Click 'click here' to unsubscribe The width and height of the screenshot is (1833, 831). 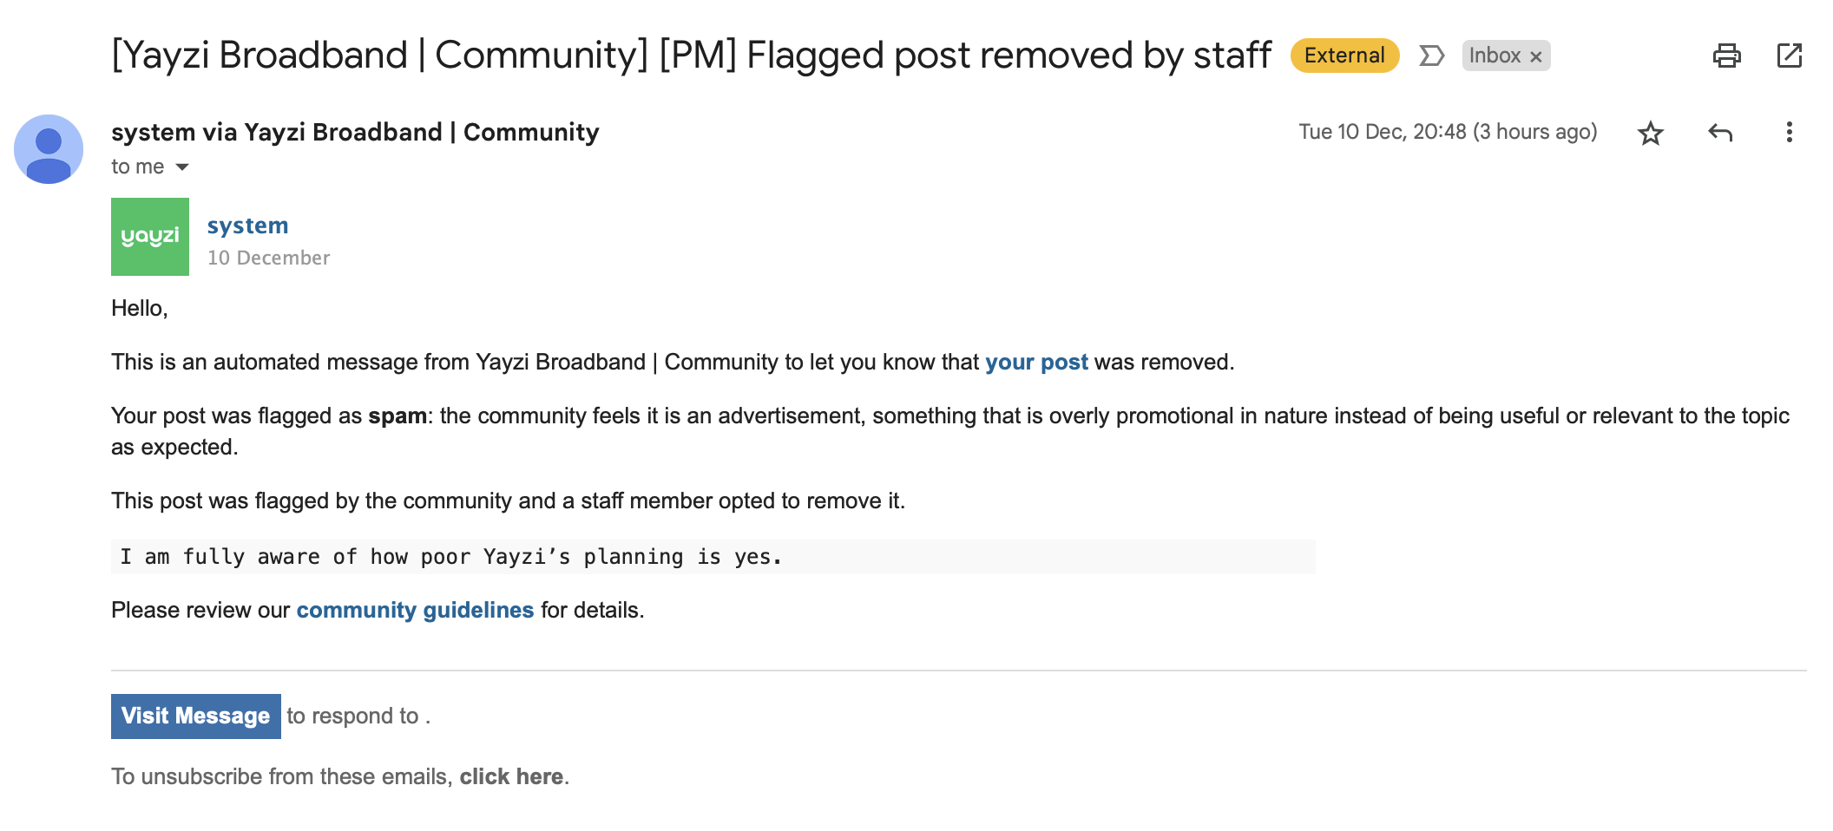[511, 776]
